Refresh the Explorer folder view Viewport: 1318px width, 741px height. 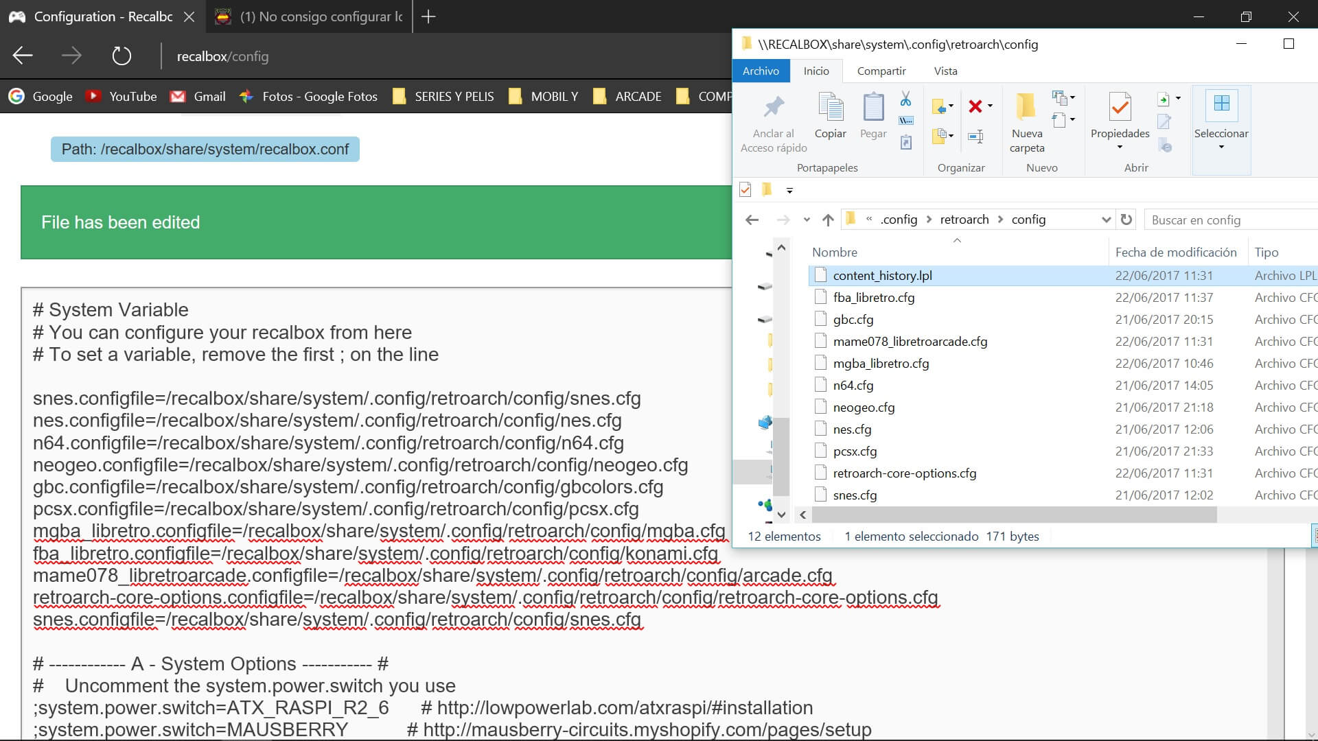1126,220
